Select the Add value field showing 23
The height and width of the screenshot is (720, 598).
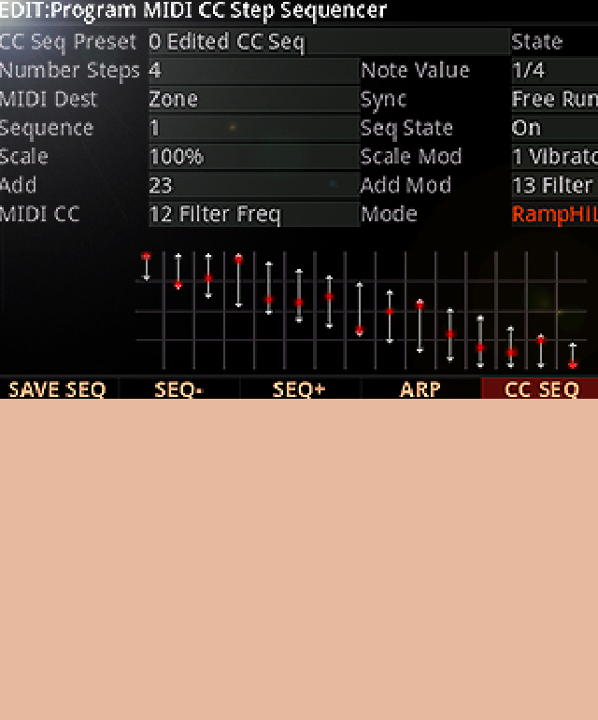pos(252,186)
